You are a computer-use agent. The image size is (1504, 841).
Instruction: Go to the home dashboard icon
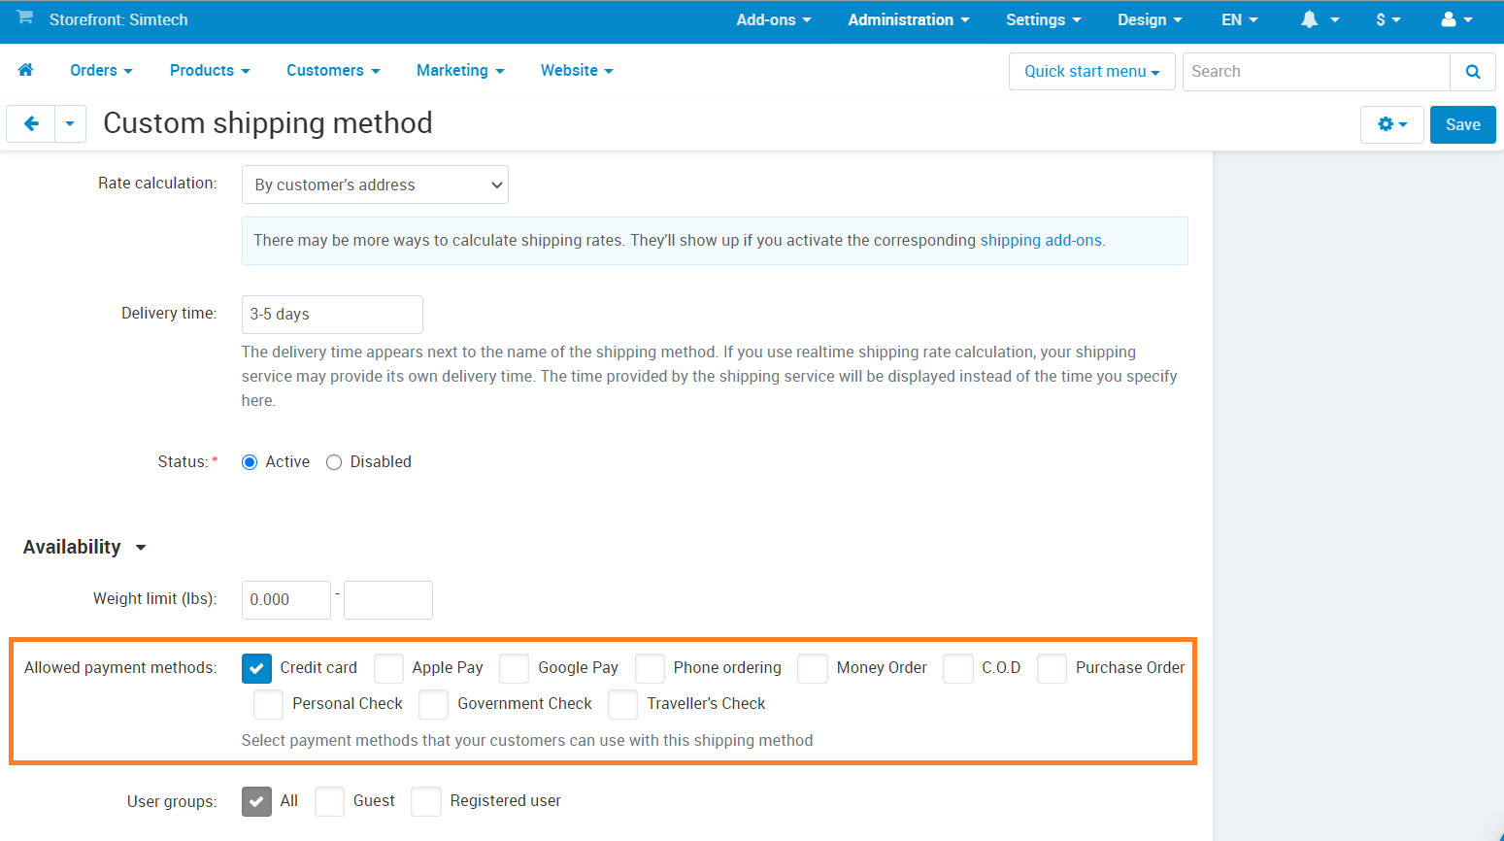click(26, 70)
